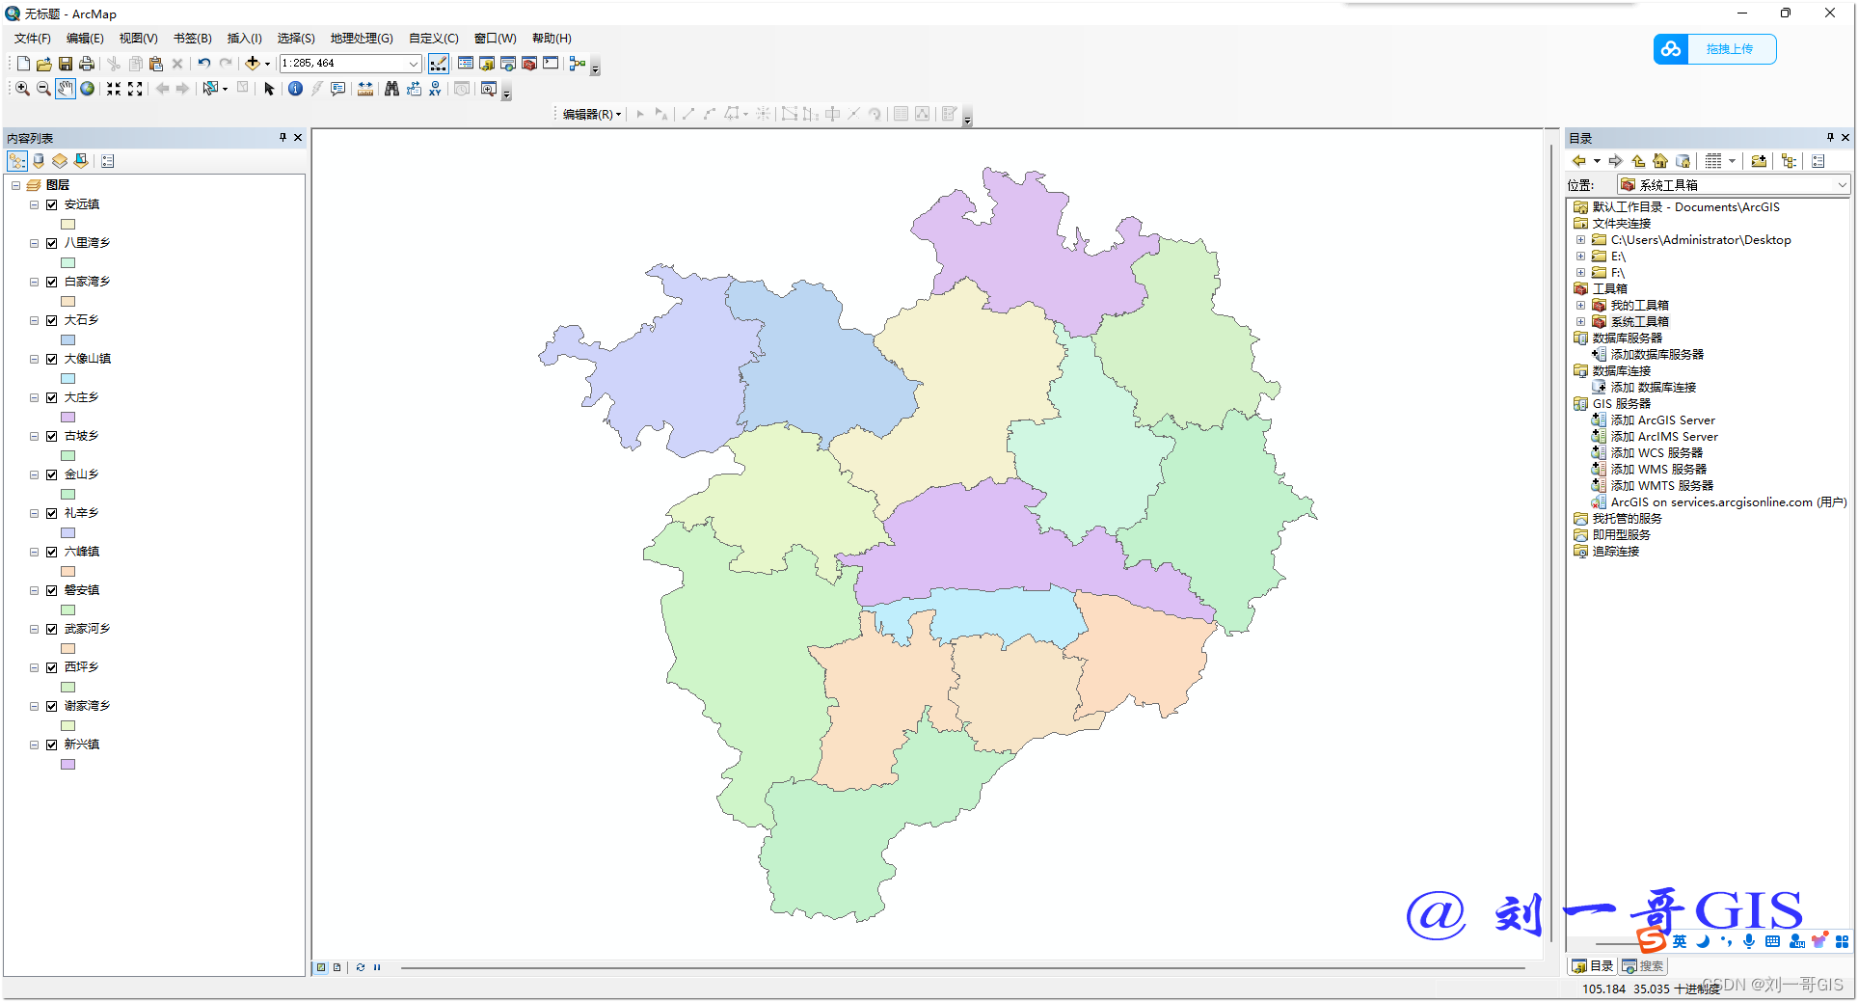
Task: Open the Search window icon
Action: 508,64
